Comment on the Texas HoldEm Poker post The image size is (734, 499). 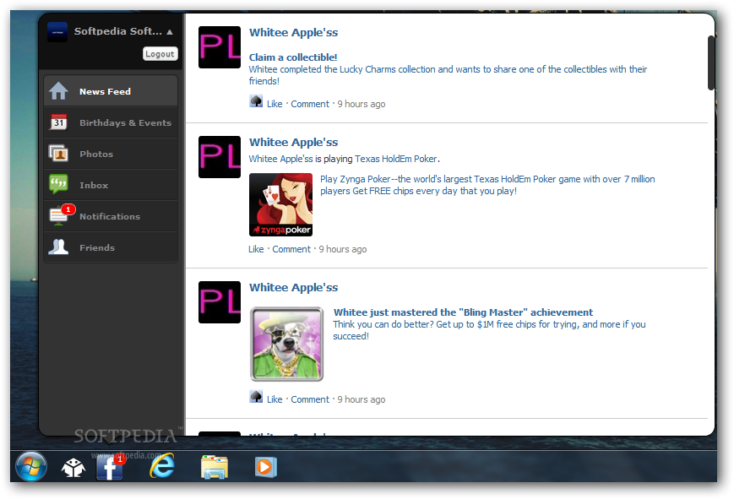(x=291, y=250)
